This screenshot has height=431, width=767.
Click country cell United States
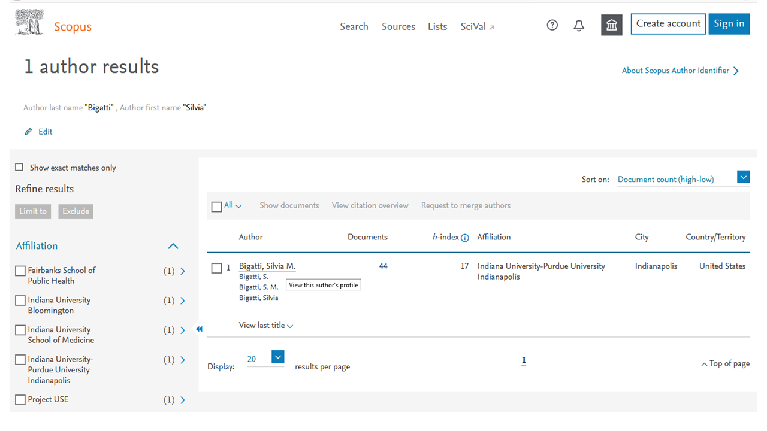coord(723,266)
